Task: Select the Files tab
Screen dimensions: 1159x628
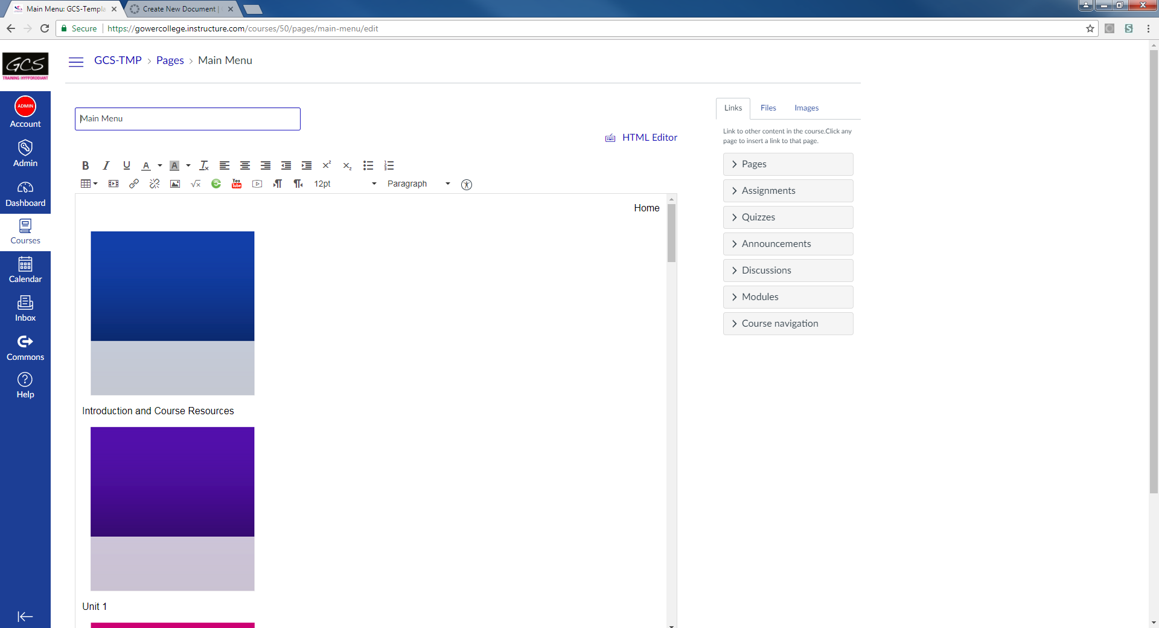Action: 768,108
